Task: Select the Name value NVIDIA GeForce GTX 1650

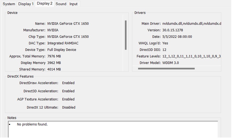Action: 68,23
